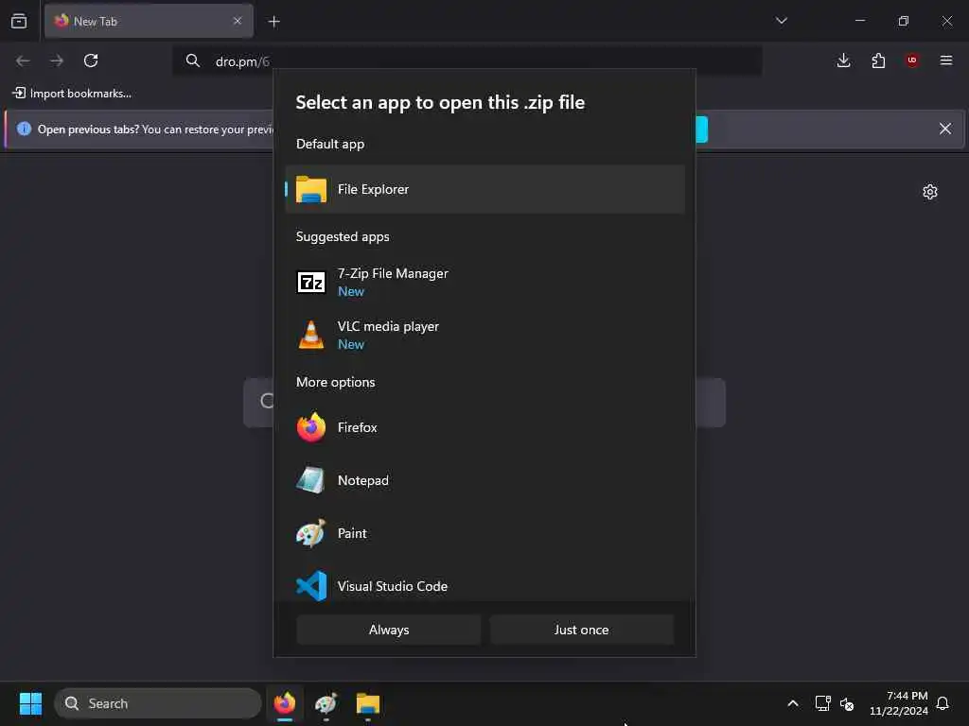Select Notepad from More options
This screenshot has height=726, width=969.
tap(485, 480)
